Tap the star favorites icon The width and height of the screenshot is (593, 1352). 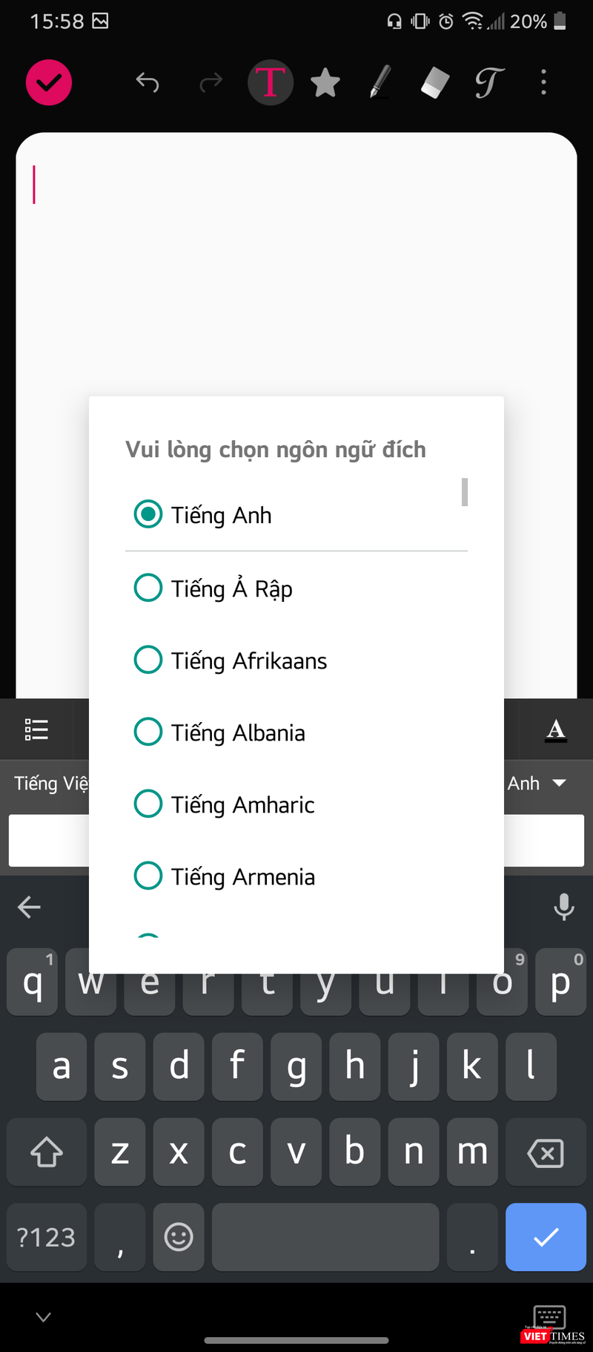pos(325,82)
